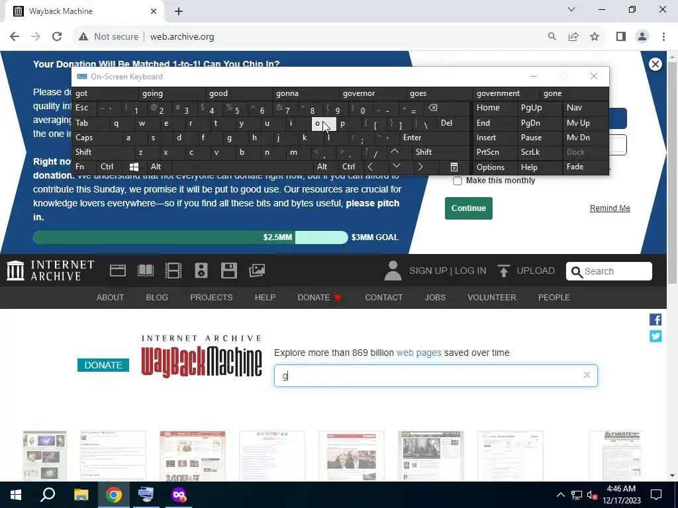Click Chrome share page icon
Viewport: 678px width, 508px height.
573,37
